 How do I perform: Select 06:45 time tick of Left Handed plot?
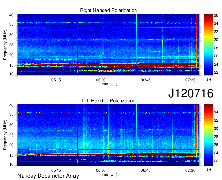(146, 170)
